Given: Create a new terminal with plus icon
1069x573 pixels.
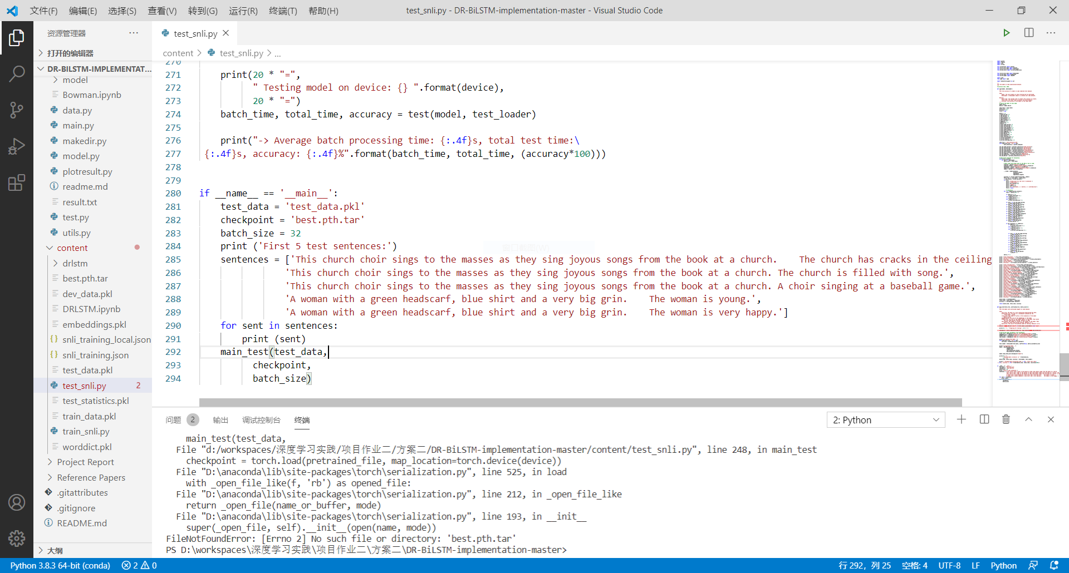Looking at the screenshot, I should click(x=962, y=419).
